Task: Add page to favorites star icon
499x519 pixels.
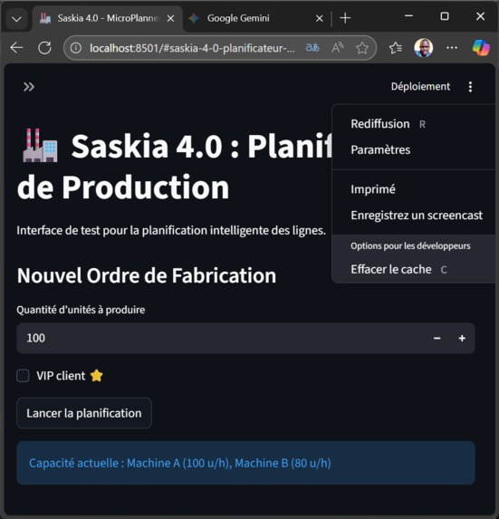Action: [362, 48]
